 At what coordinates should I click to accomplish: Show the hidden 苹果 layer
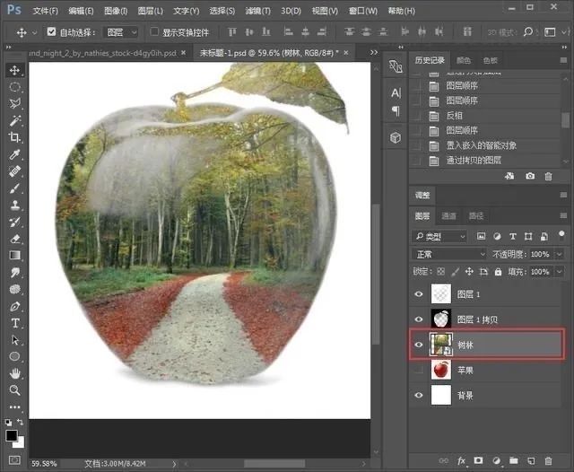tap(418, 370)
